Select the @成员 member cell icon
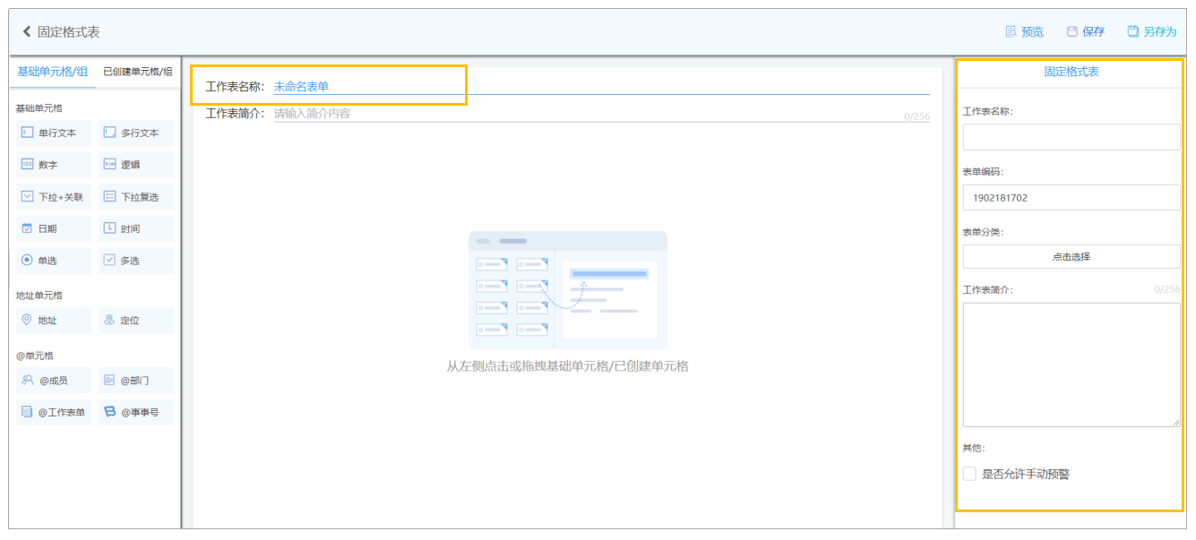This screenshot has width=1196, height=540. [x=27, y=381]
